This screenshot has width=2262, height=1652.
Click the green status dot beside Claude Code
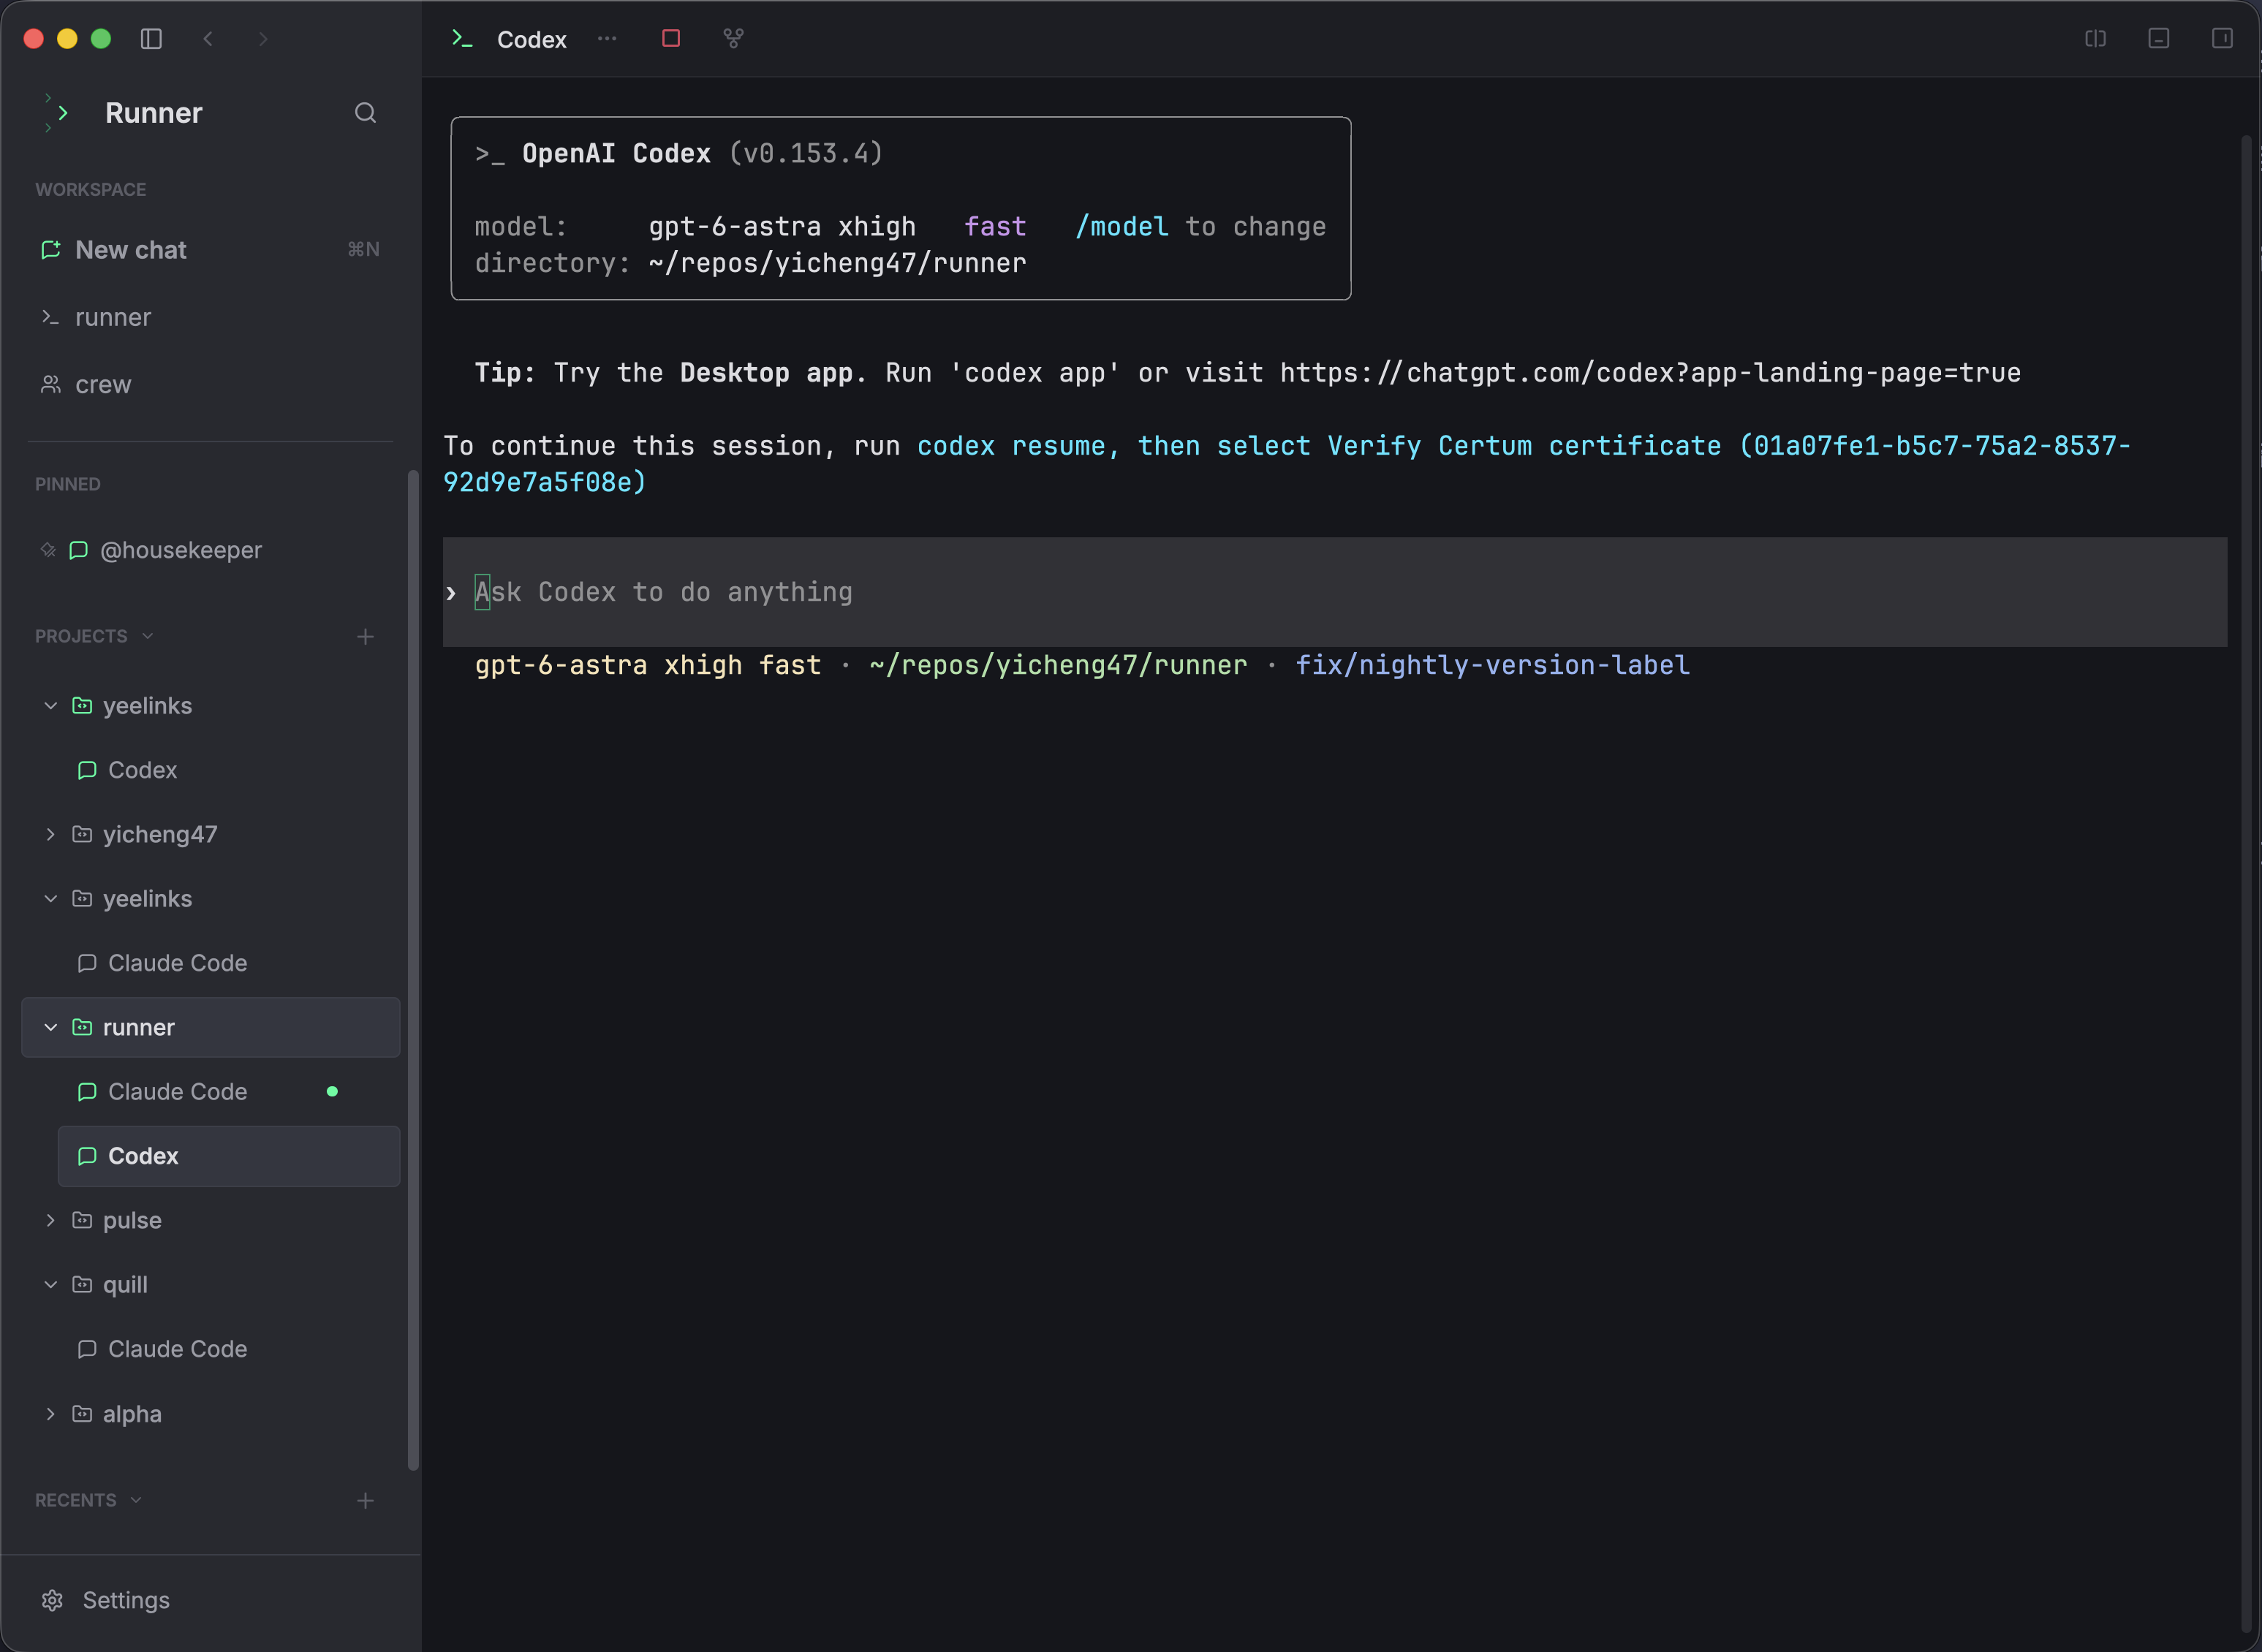tap(332, 1091)
